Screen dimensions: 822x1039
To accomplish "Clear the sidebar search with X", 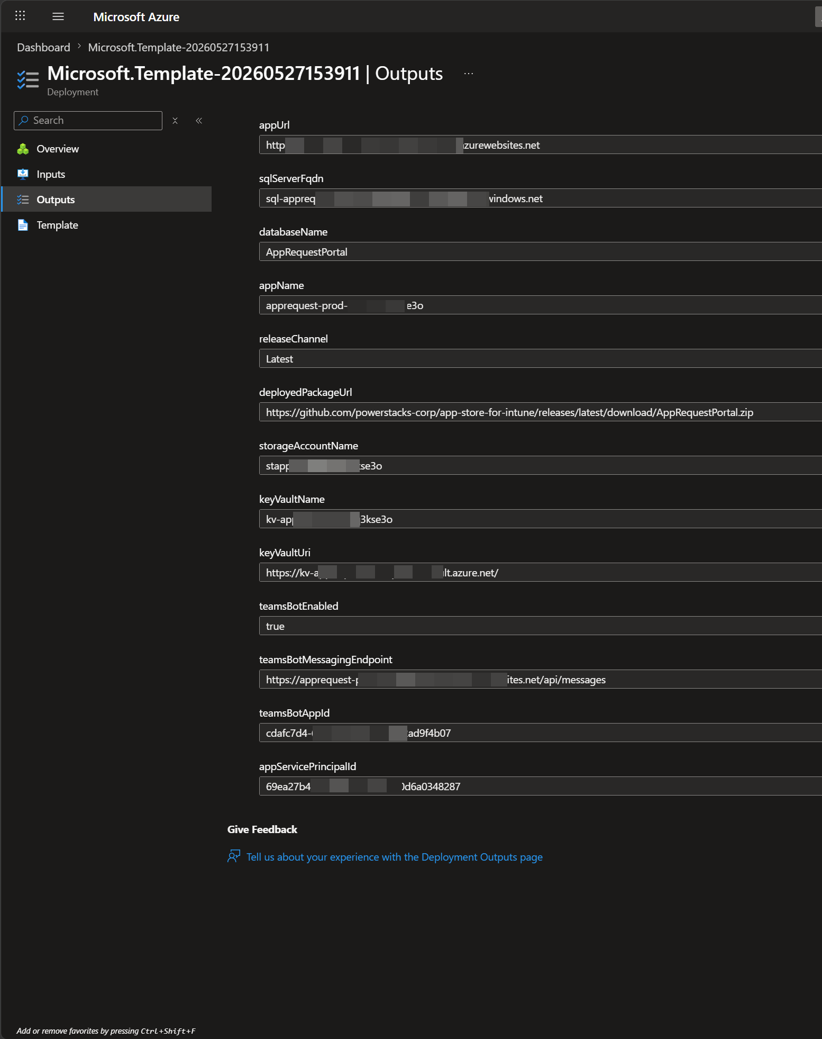I will coord(175,121).
